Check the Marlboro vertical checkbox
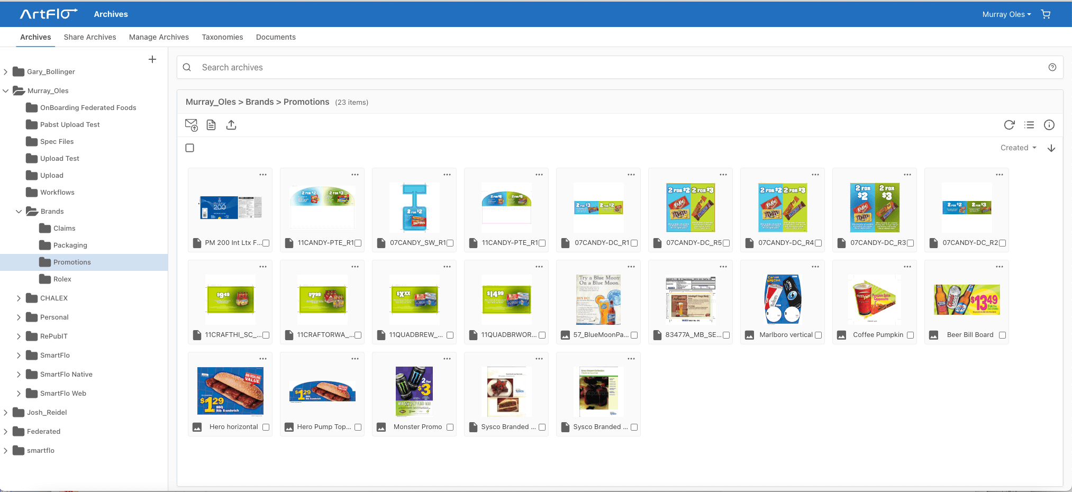The height and width of the screenshot is (492, 1072). (819, 335)
